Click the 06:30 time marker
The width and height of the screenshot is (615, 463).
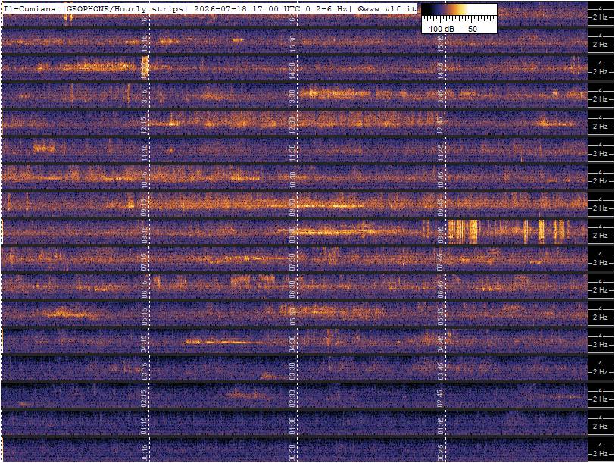pos(292,289)
